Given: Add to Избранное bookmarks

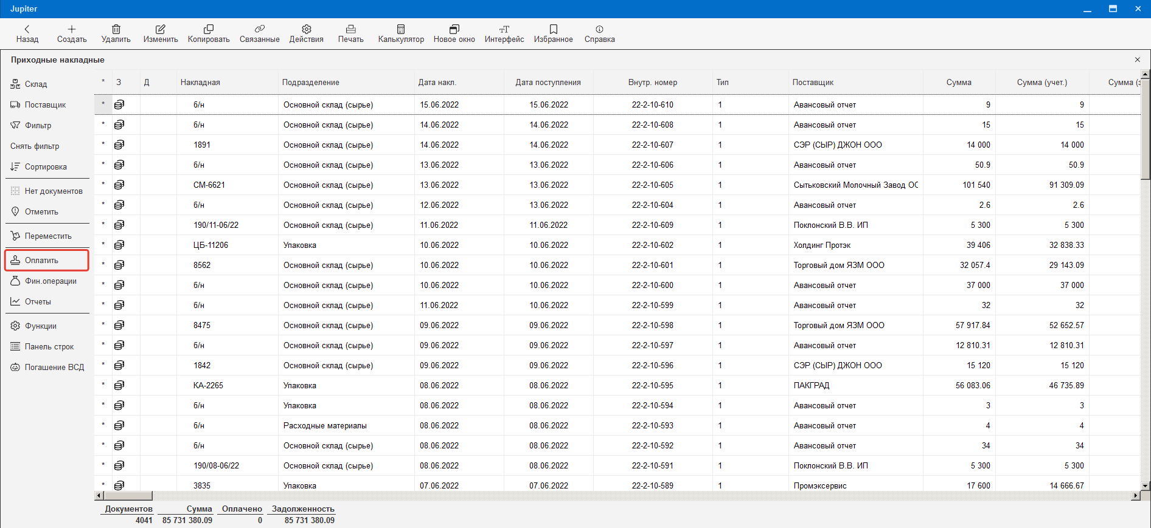Looking at the screenshot, I should (x=554, y=34).
